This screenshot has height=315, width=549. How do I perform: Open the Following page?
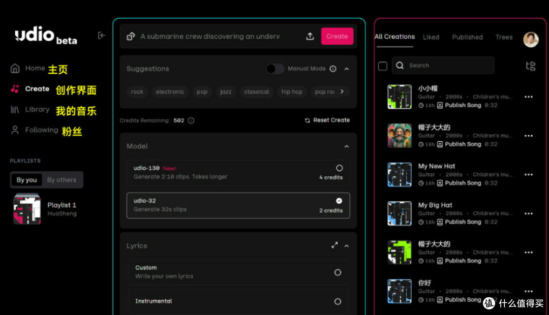coord(41,130)
